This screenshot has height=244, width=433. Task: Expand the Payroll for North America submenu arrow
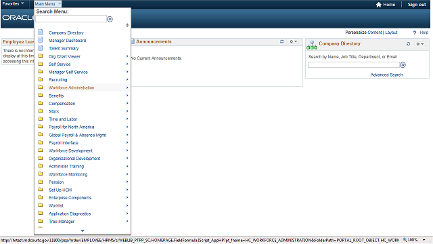(x=127, y=127)
